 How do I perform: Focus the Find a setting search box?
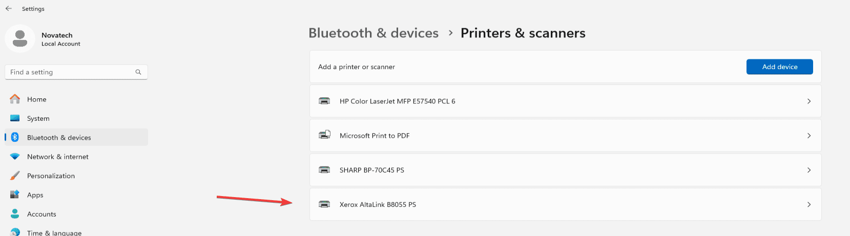pyautogui.click(x=76, y=72)
